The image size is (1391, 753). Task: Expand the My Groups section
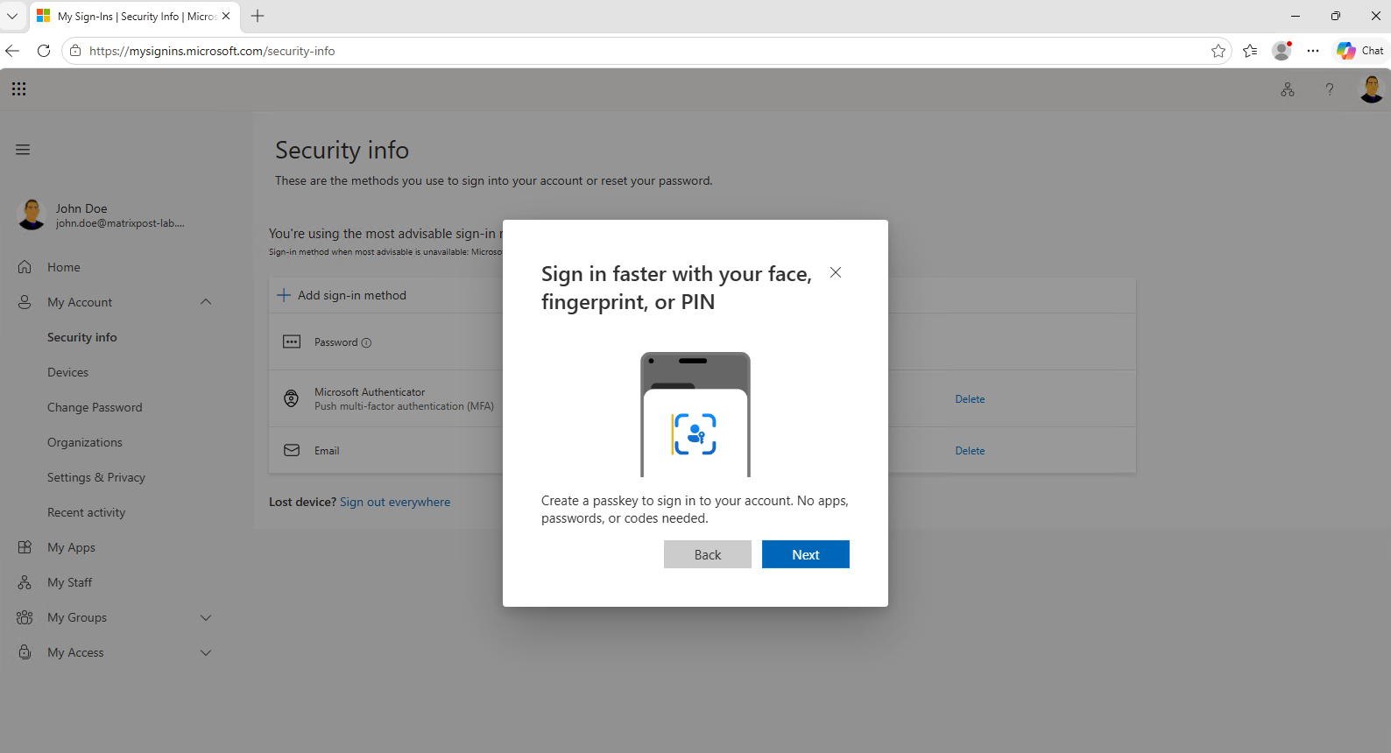(206, 617)
